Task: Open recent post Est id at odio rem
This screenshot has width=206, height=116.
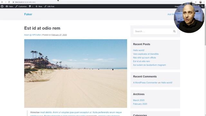Action: [x=141, y=61]
